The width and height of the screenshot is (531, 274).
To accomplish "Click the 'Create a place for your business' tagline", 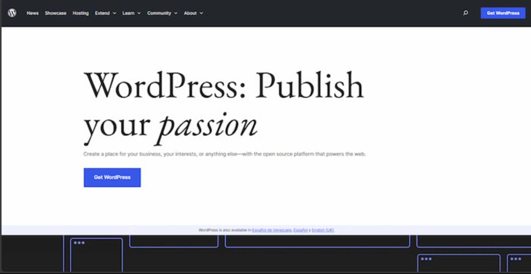I will [x=225, y=154].
